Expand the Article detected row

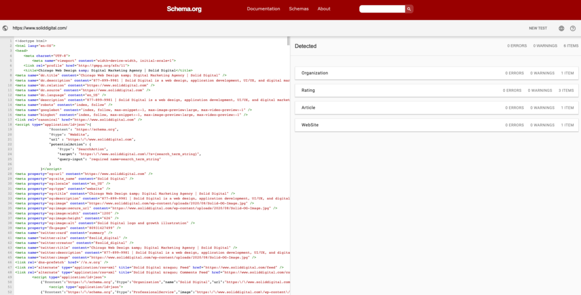pos(436,108)
